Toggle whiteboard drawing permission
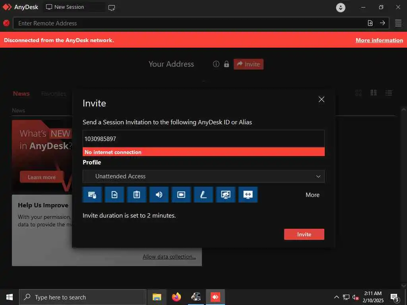 point(203,195)
